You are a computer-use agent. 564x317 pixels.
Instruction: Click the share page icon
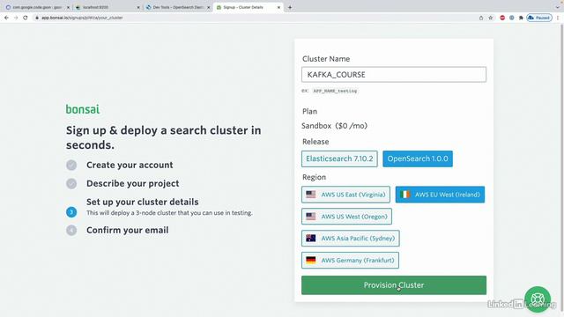click(x=481, y=18)
